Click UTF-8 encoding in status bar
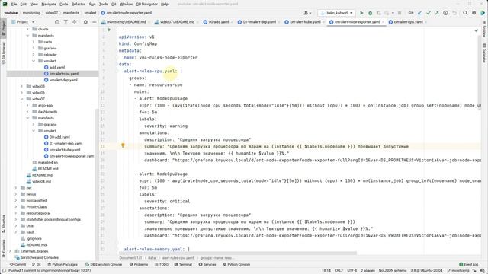 coord(352,271)
